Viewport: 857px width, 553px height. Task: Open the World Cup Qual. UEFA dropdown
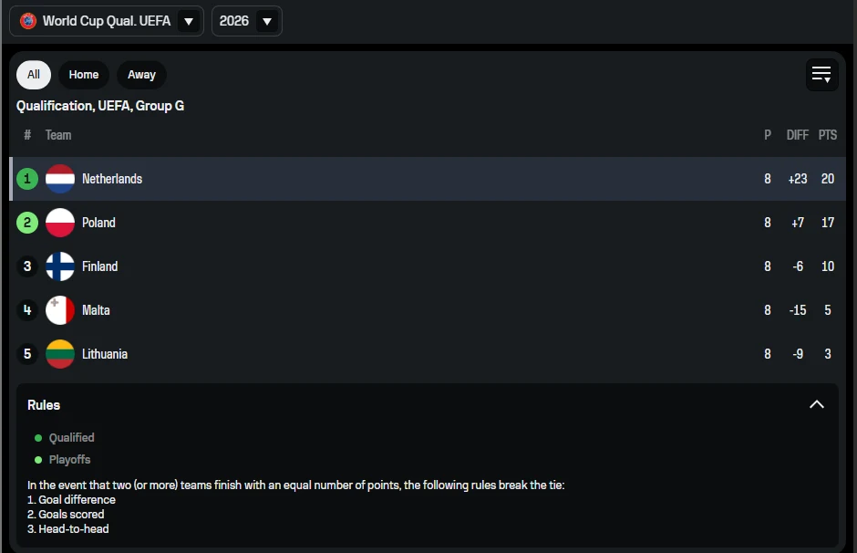click(189, 21)
